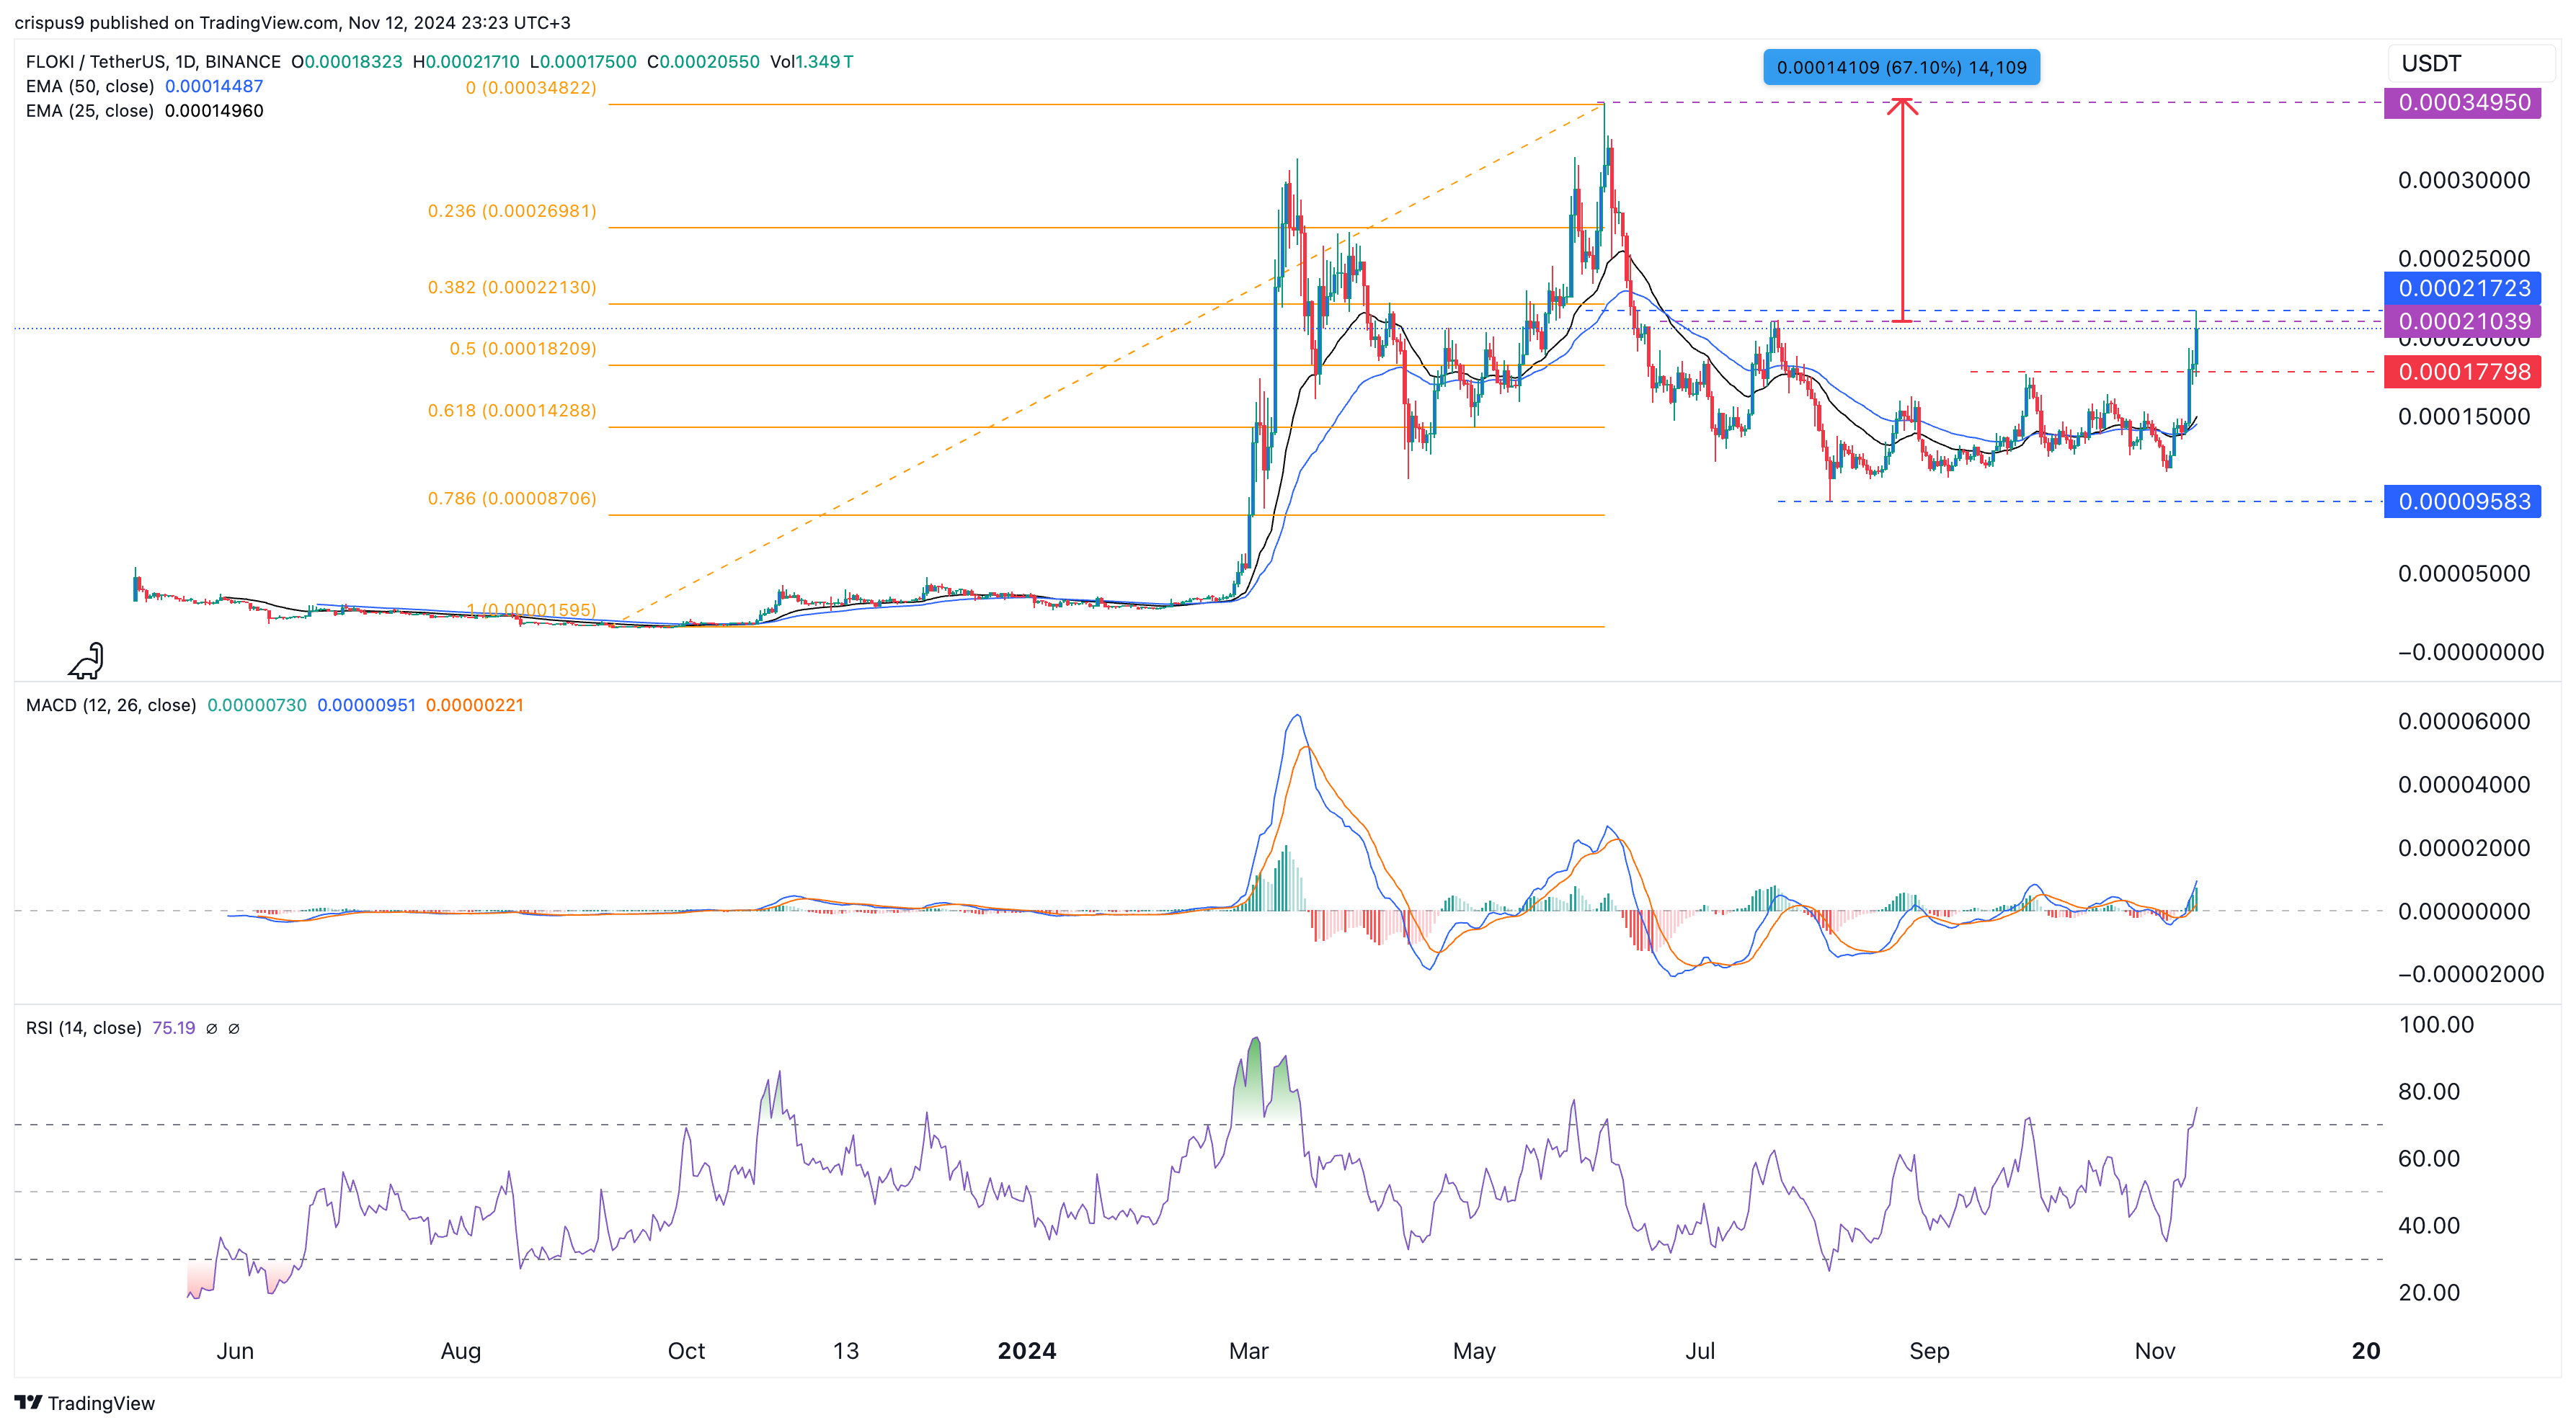This screenshot has height=1428, width=2576.
Task: Click the blue 67.10% measurement tooltip
Action: point(1901,67)
